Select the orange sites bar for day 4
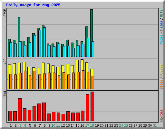This screenshot has width=165, height=129. (25, 80)
